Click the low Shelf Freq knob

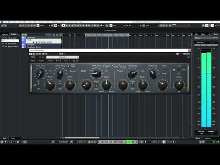(x=60, y=73)
